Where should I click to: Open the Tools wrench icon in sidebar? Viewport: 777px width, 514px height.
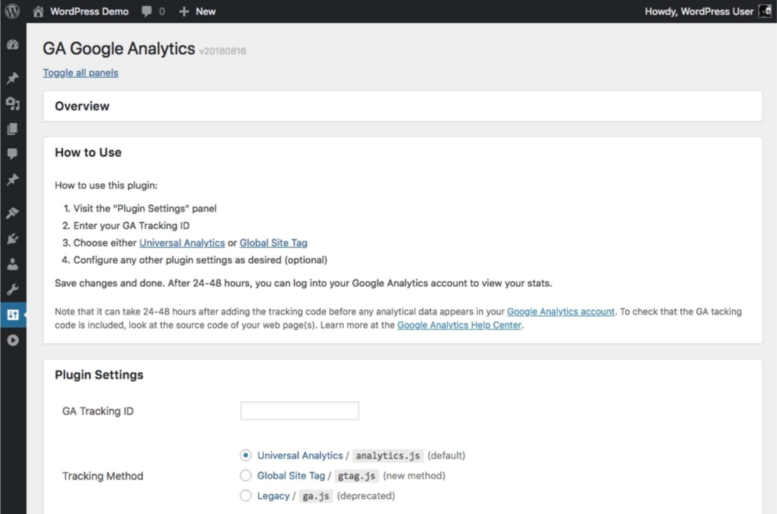tap(13, 289)
